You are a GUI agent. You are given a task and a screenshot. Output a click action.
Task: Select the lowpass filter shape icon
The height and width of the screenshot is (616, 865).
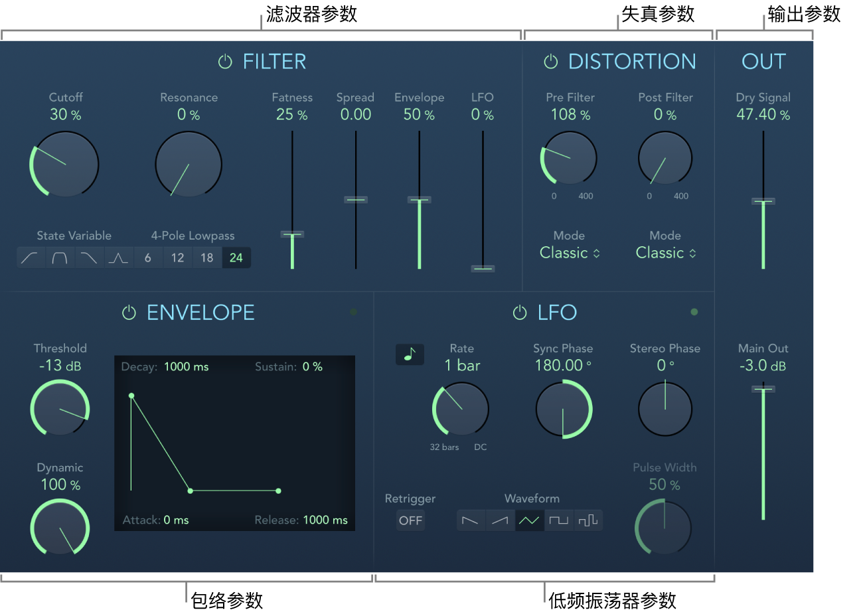click(89, 258)
